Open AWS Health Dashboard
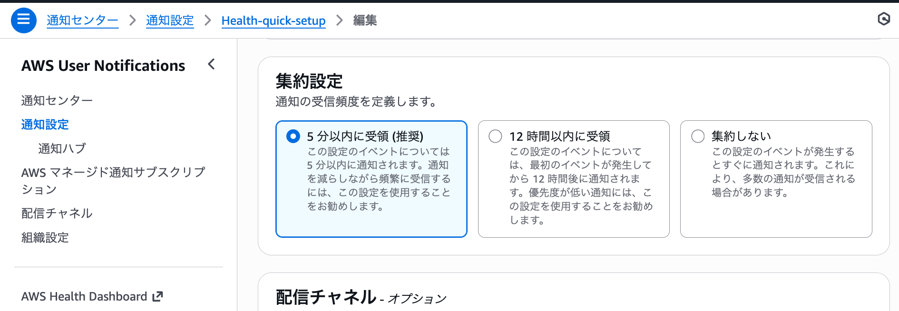Screen dimensions: 899x311 (86, 296)
